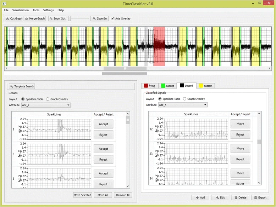Switch to the bottom class tab
Viewport: 276px width, 207px height.
pyautogui.click(x=206, y=86)
